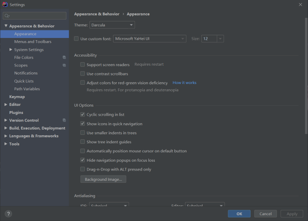
Task: Expand Build, Execution, Deployment node
Action: point(6,128)
